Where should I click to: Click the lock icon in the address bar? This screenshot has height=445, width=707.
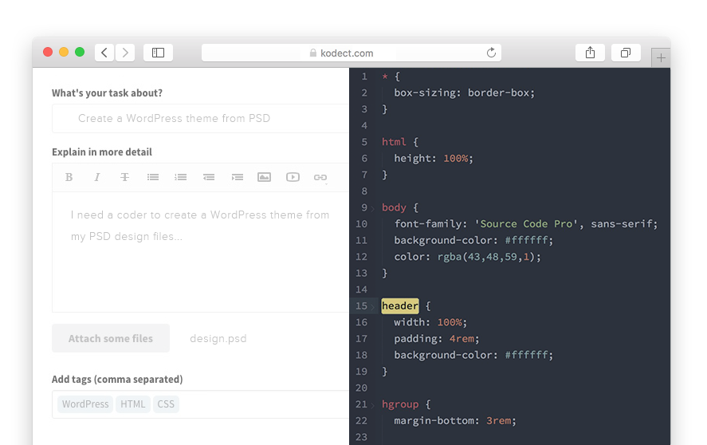point(313,53)
